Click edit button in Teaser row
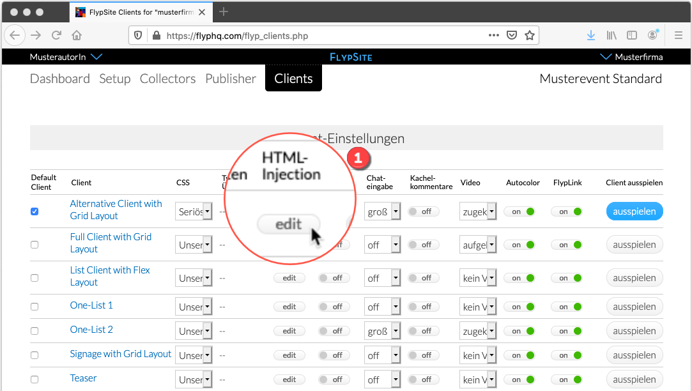Screen dimensions: 692x391 [289, 379]
